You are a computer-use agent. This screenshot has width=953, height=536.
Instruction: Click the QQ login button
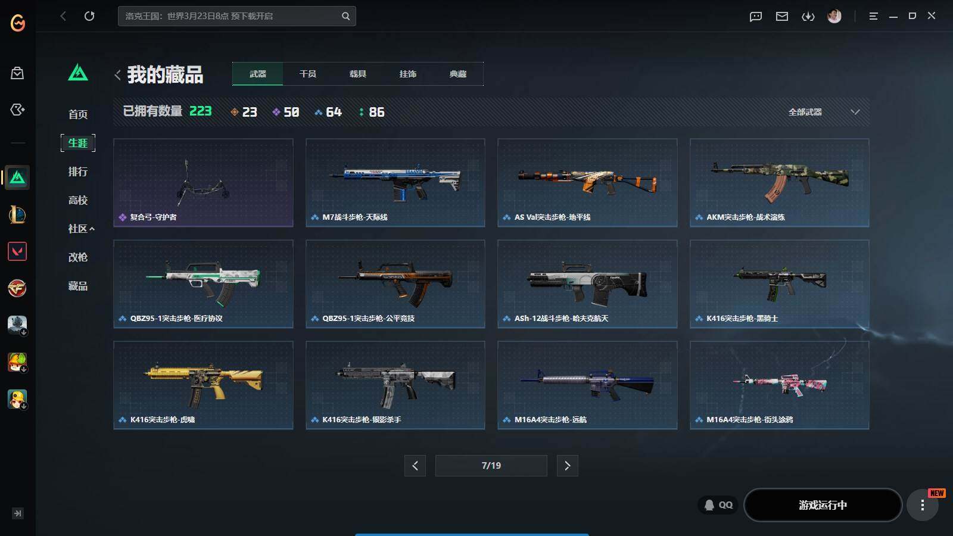tap(718, 505)
